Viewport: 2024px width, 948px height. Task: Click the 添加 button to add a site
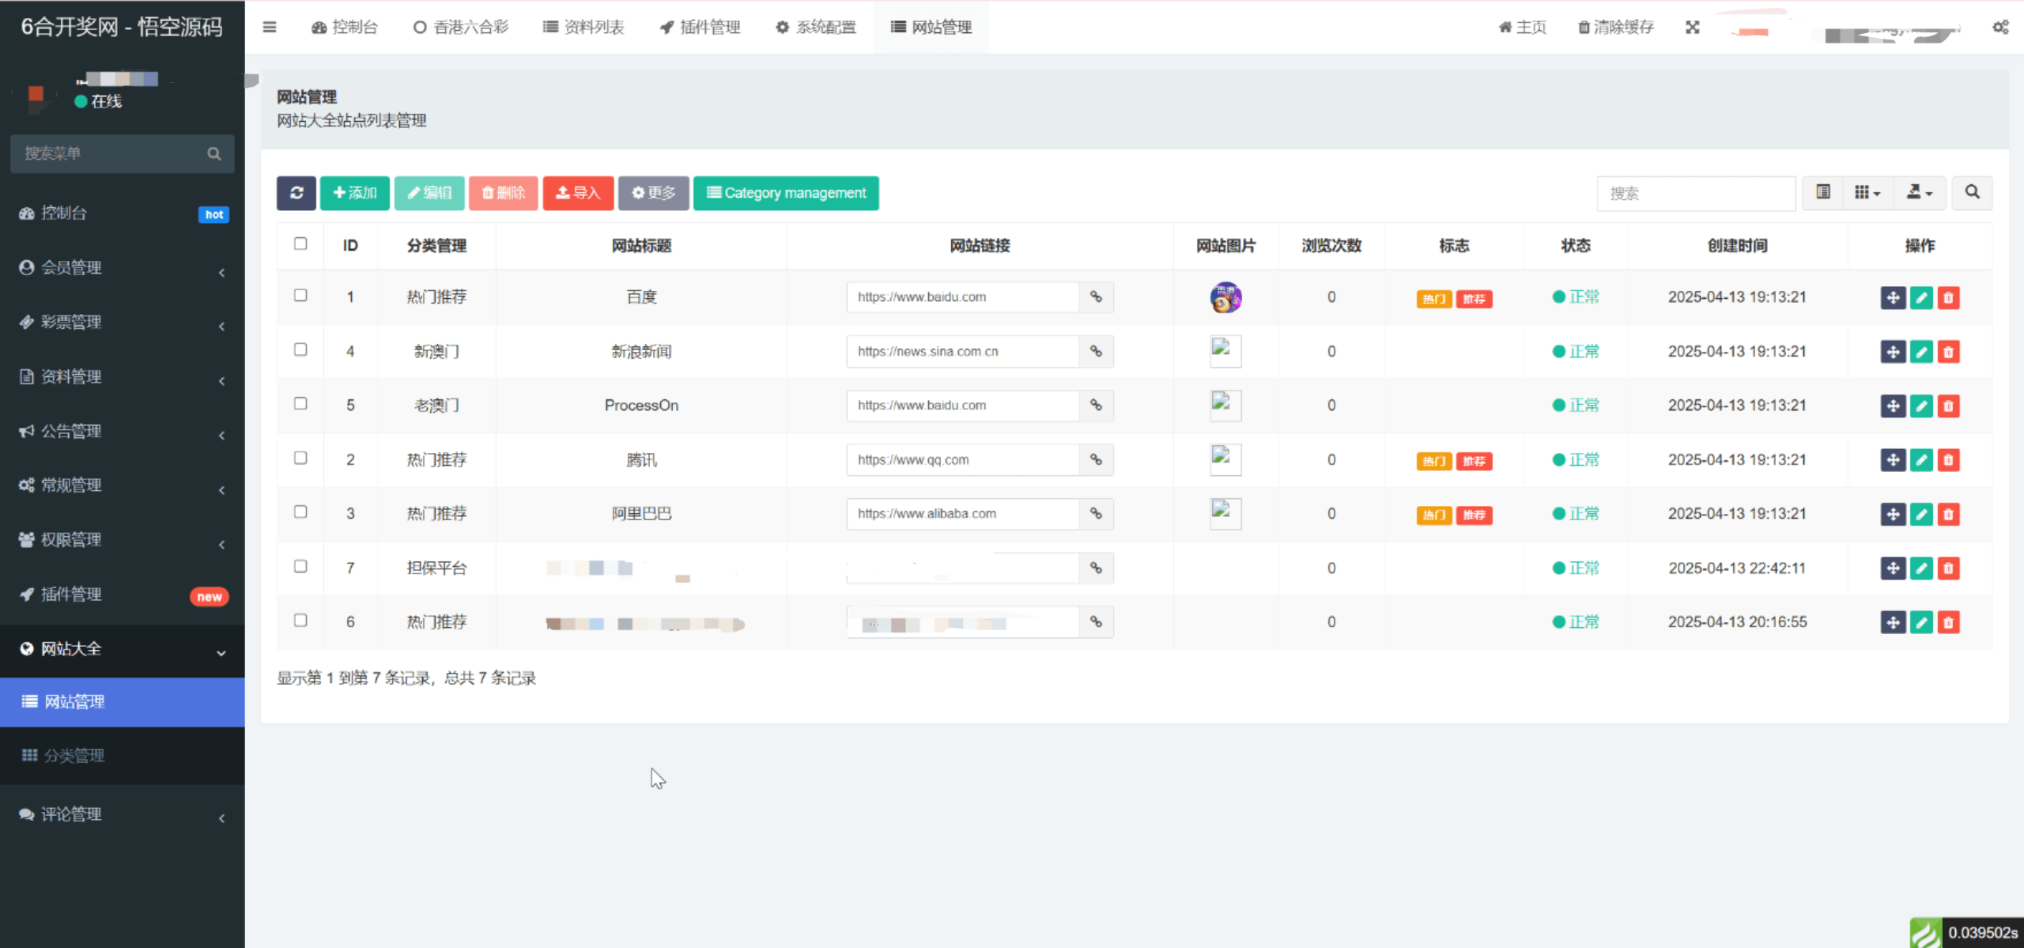354,192
